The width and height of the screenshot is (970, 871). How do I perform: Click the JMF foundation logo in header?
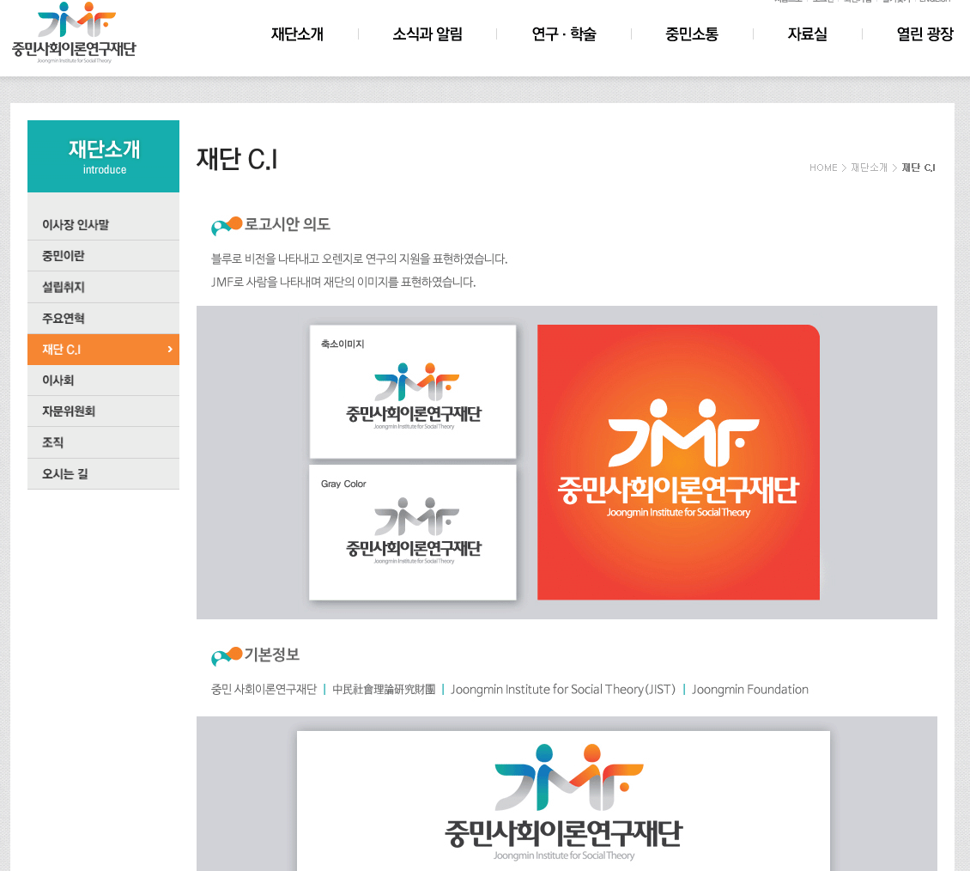pyautogui.click(x=74, y=32)
